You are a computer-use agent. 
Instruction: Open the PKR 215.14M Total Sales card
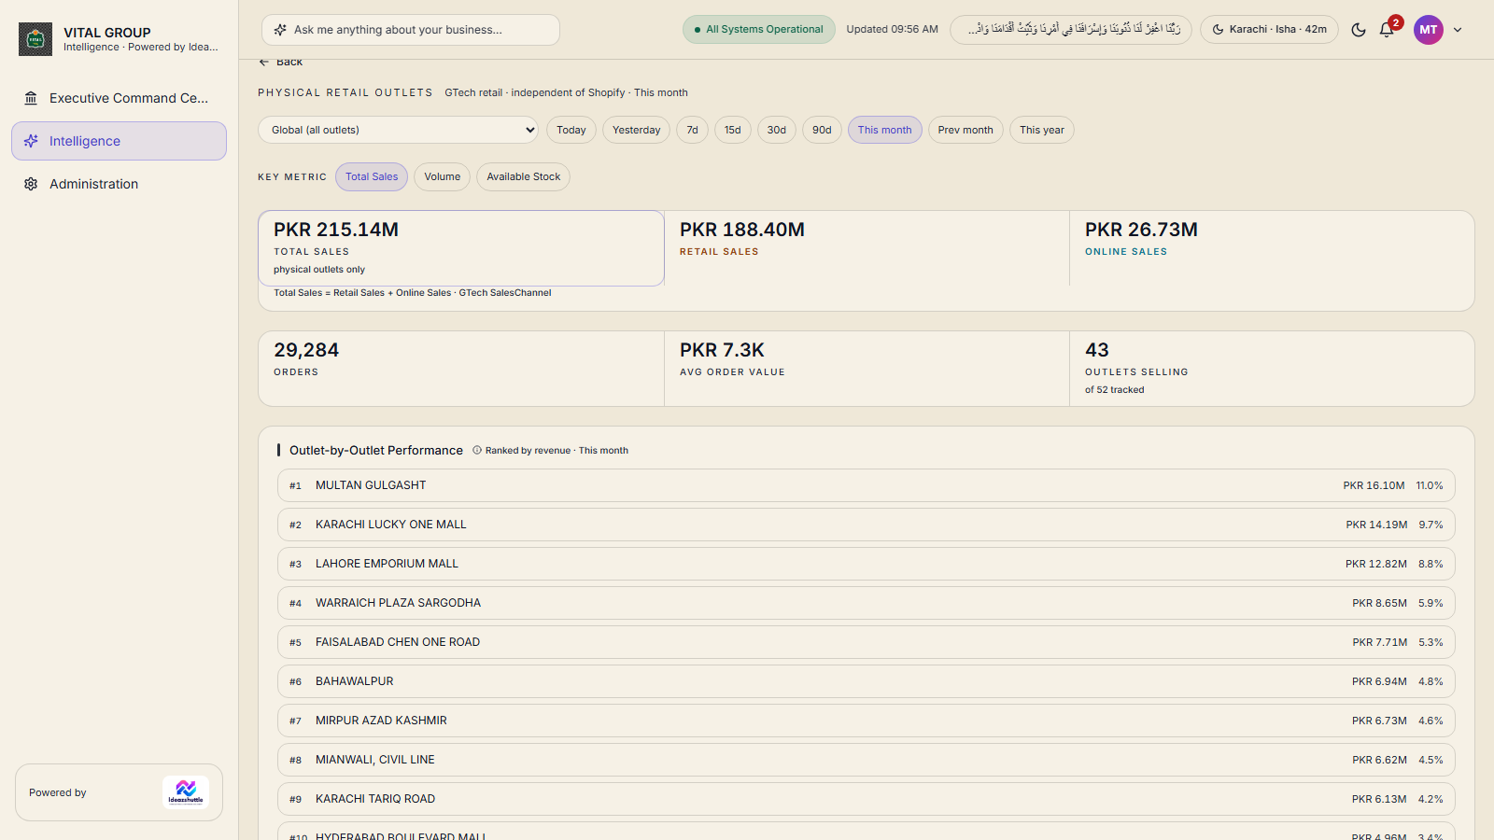tap(461, 248)
